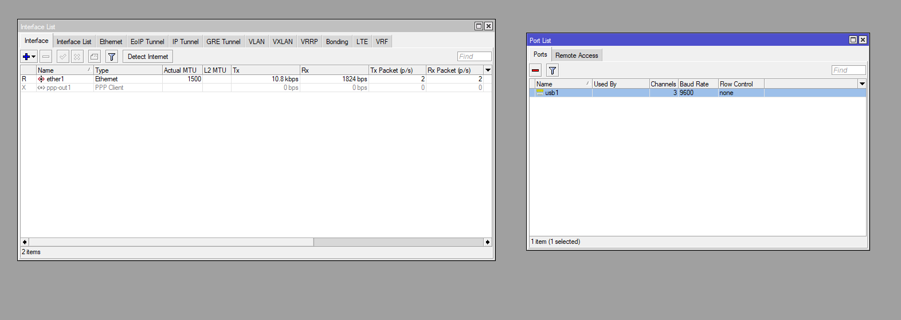901x320 pixels.
Task: Click the Detect Internet button
Action: coord(148,56)
